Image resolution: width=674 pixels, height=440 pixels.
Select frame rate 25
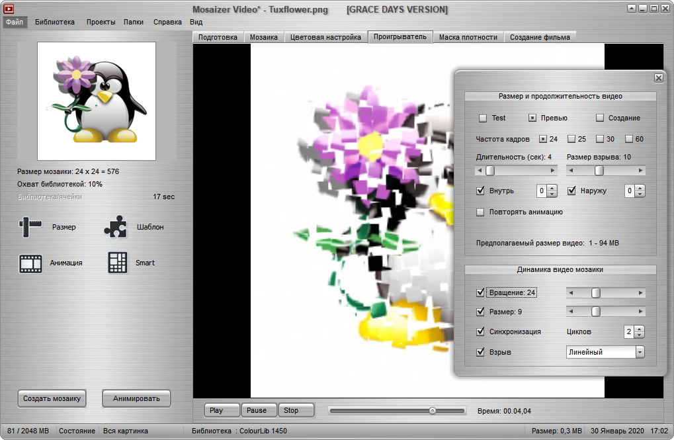pyautogui.click(x=571, y=139)
